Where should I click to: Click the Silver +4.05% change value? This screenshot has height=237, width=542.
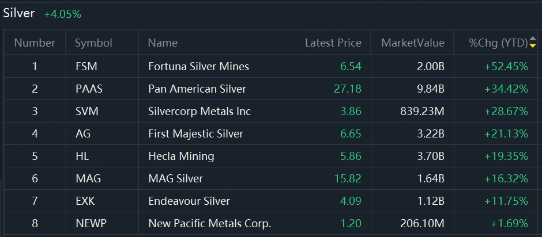63,14
